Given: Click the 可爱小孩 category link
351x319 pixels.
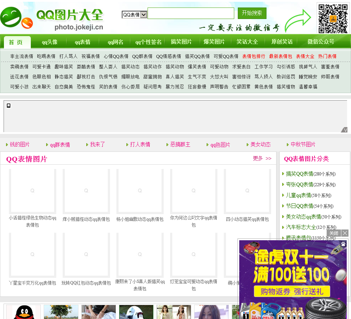Looking at the screenshot, I should click(x=19, y=87).
